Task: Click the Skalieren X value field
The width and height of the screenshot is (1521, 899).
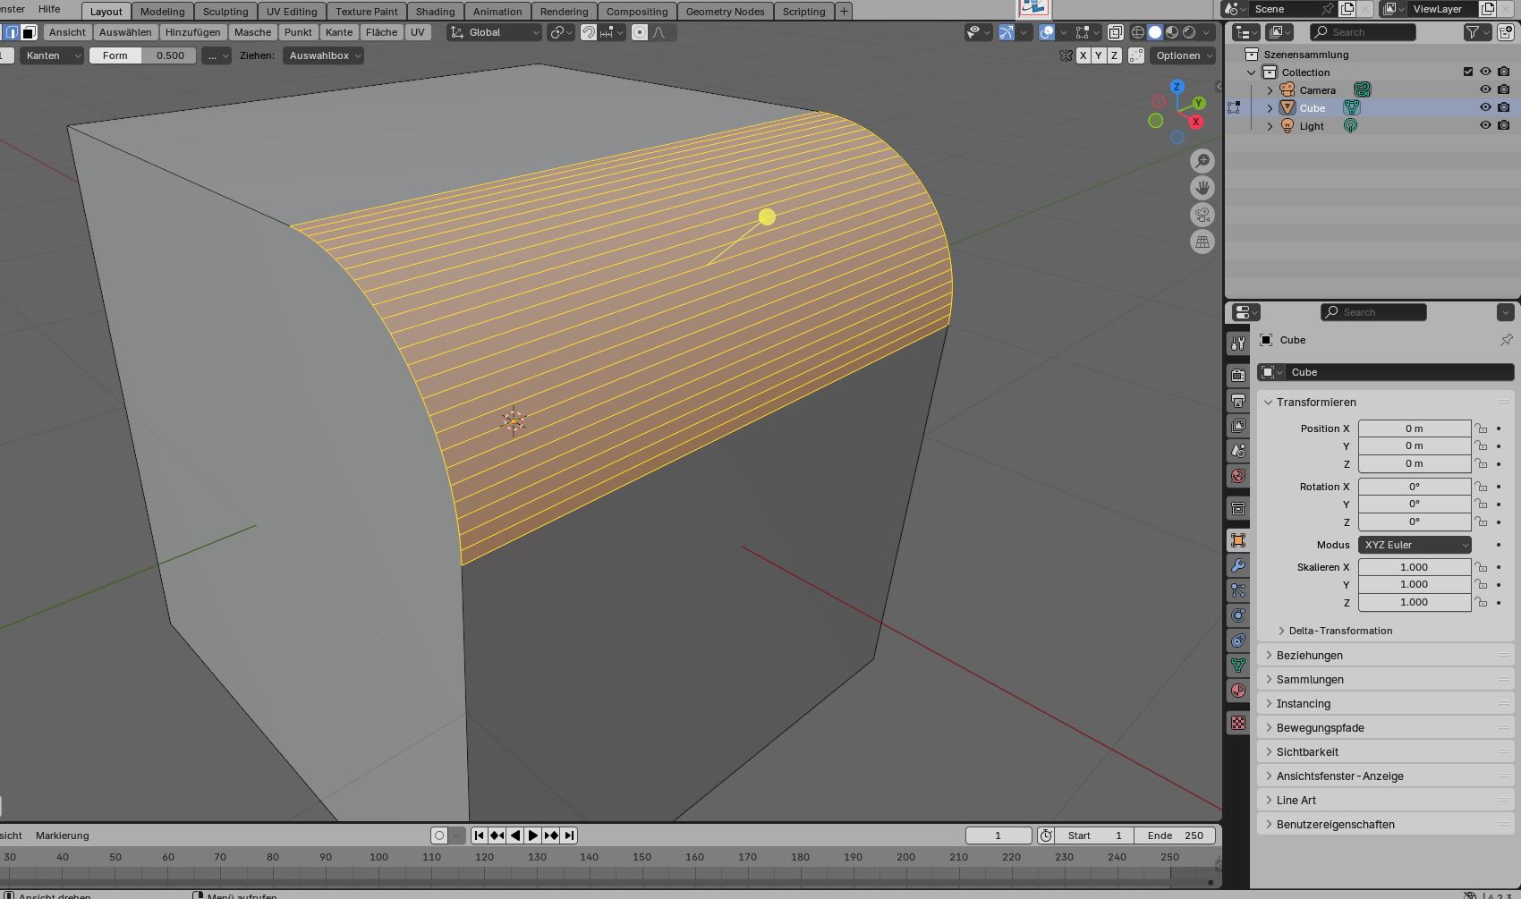Action: (x=1415, y=567)
